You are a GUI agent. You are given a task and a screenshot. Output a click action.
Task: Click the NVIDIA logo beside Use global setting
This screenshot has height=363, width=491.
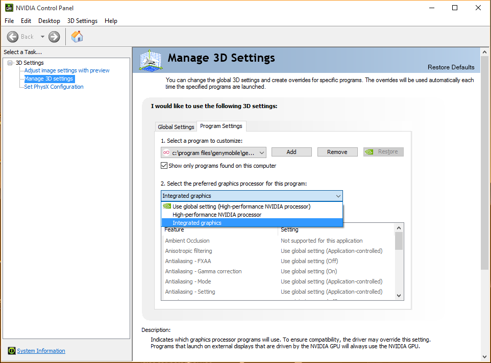(x=167, y=206)
